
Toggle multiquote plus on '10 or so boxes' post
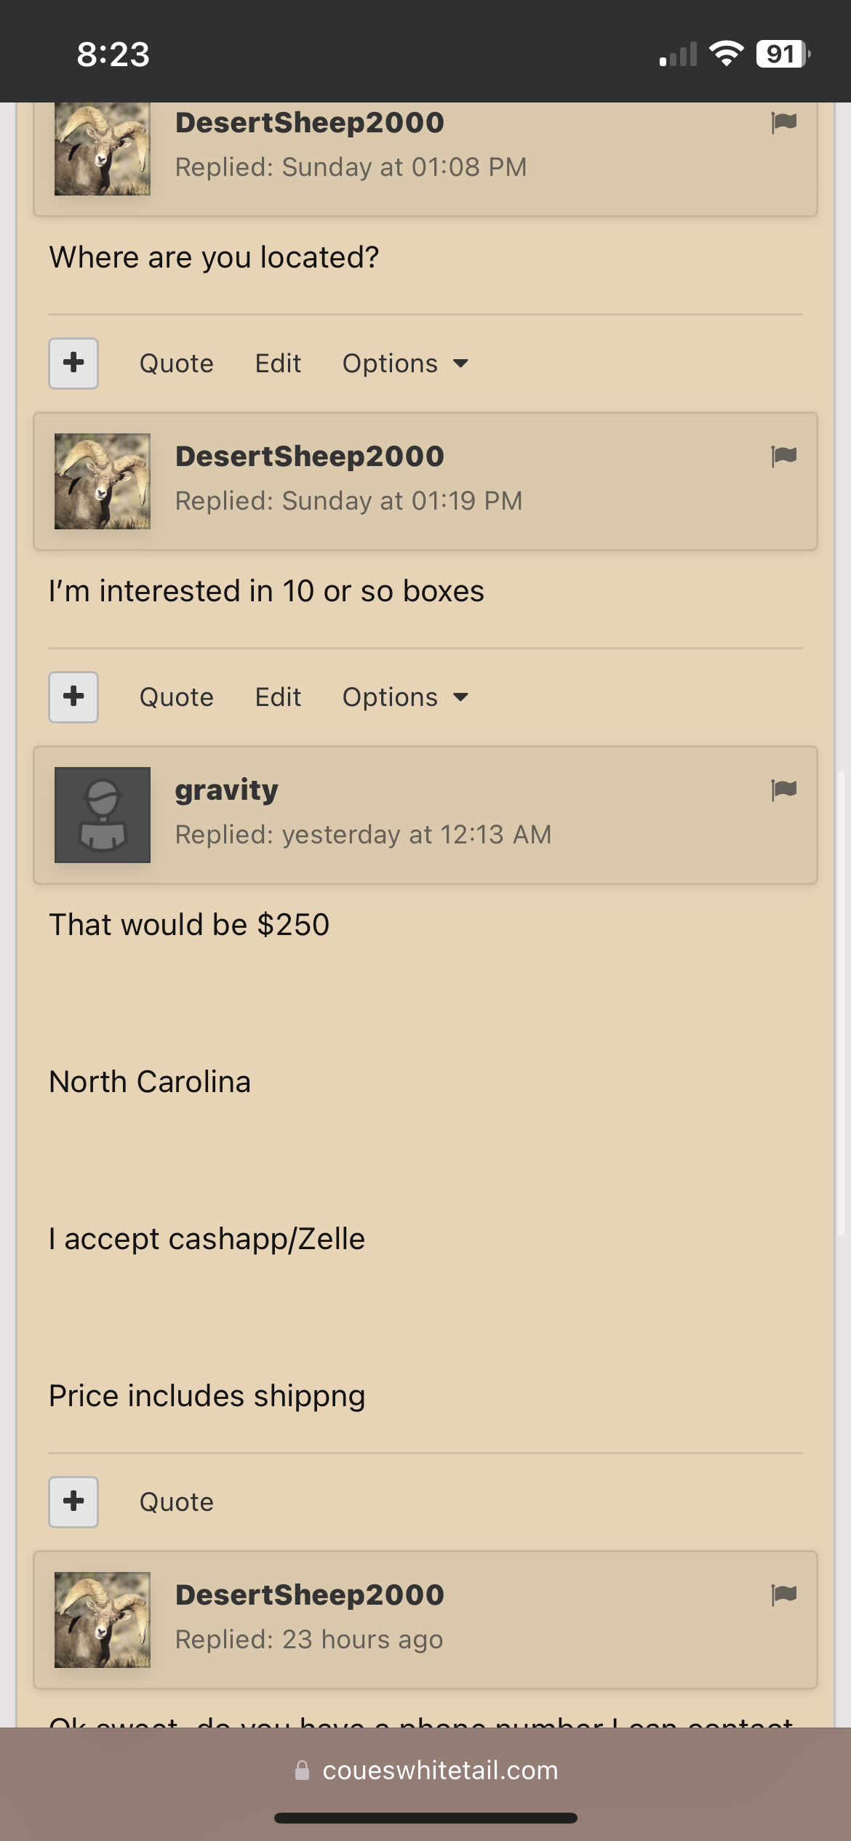[73, 697]
